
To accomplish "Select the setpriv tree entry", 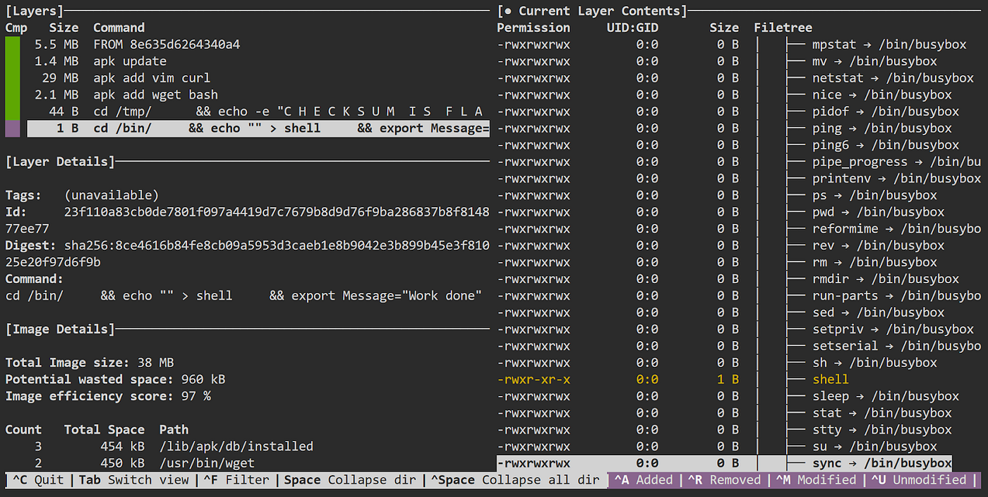I will [x=893, y=329].
